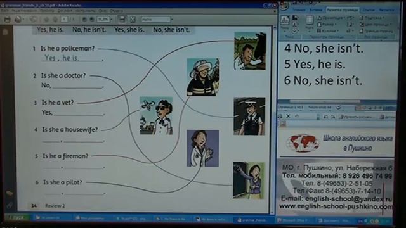Click the Word page count status bar entry
Viewport: 406px width, 228px height.
point(291,107)
